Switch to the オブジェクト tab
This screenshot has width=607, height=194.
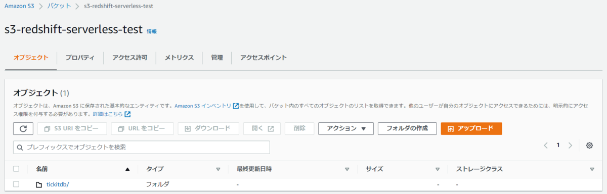[31, 58]
